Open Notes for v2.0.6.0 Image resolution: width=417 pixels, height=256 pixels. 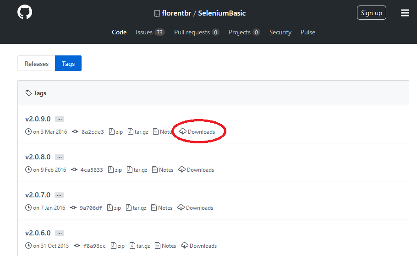pos(165,245)
